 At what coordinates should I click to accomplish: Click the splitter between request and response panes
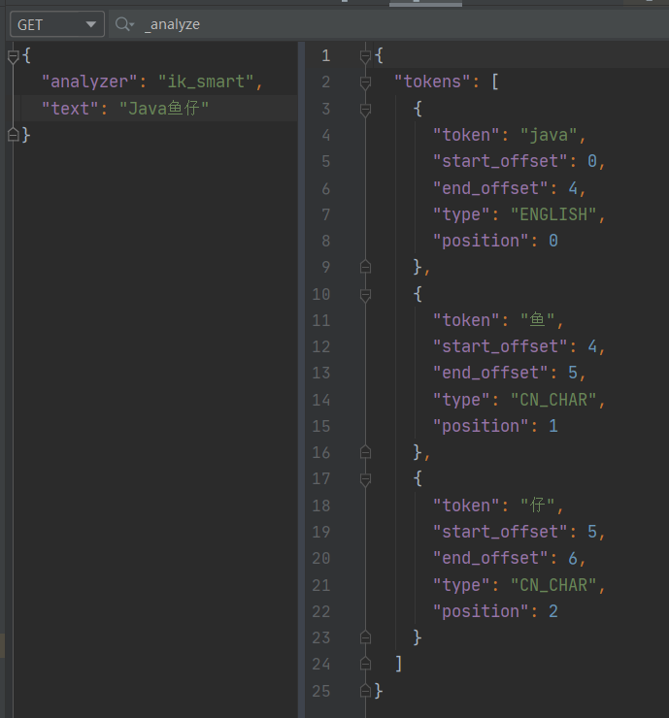(x=301, y=380)
